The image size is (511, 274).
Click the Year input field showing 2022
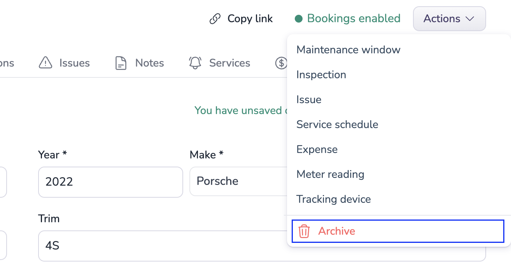click(x=110, y=182)
